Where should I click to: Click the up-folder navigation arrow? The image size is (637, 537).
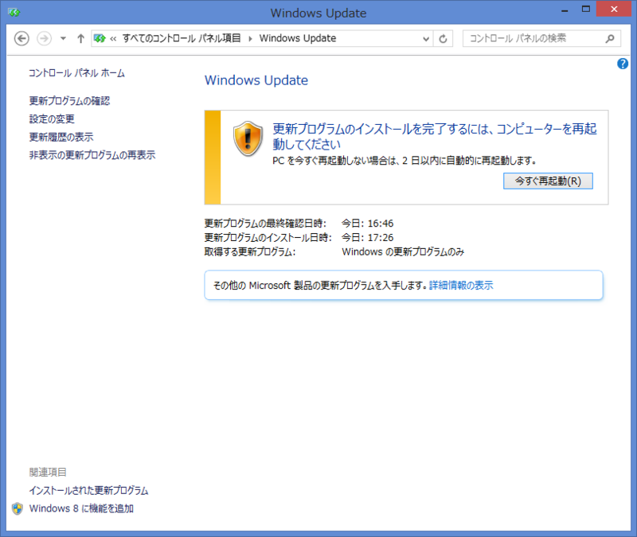[x=80, y=37]
